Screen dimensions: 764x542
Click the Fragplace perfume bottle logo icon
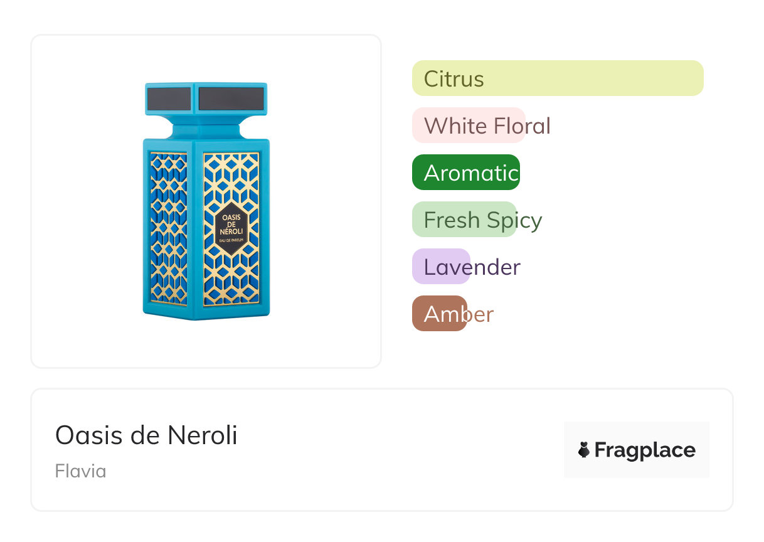click(584, 450)
